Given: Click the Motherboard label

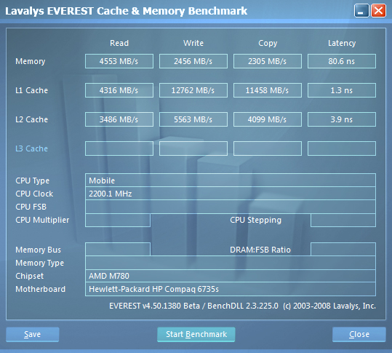Looking at the screenshot, I should point(40,289).
